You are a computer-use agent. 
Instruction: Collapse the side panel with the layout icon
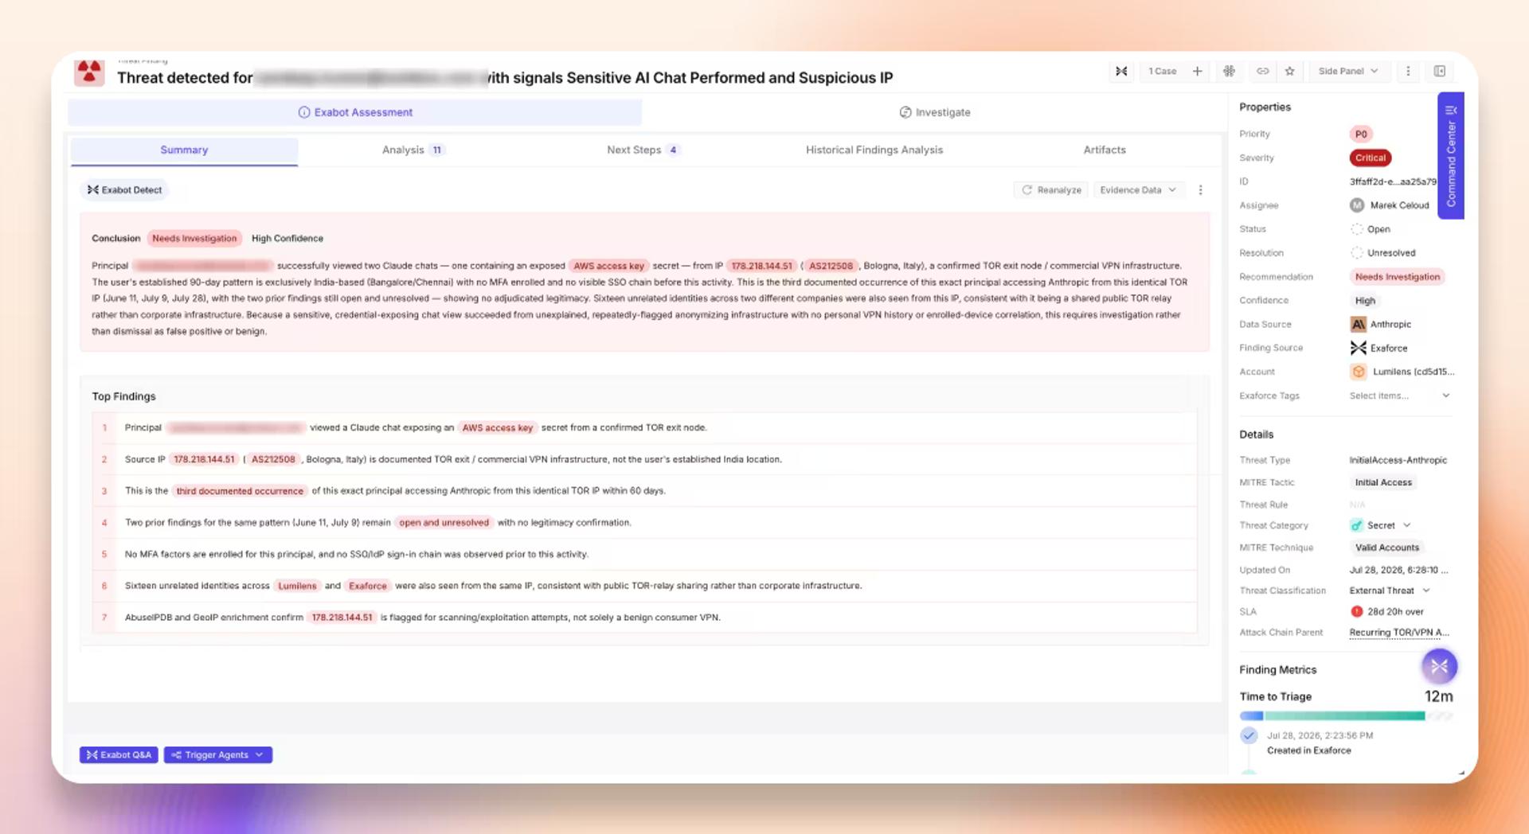[x=1440, y=71]
